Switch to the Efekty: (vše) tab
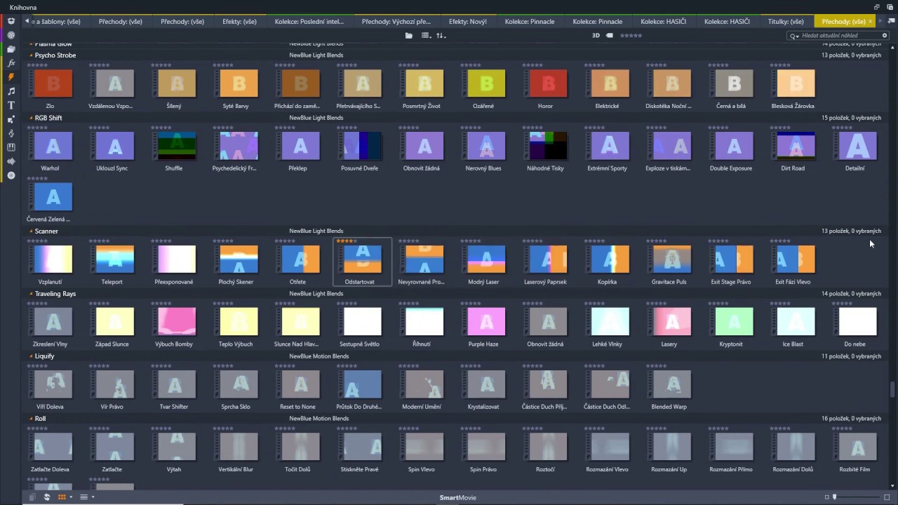 [239, 22]
